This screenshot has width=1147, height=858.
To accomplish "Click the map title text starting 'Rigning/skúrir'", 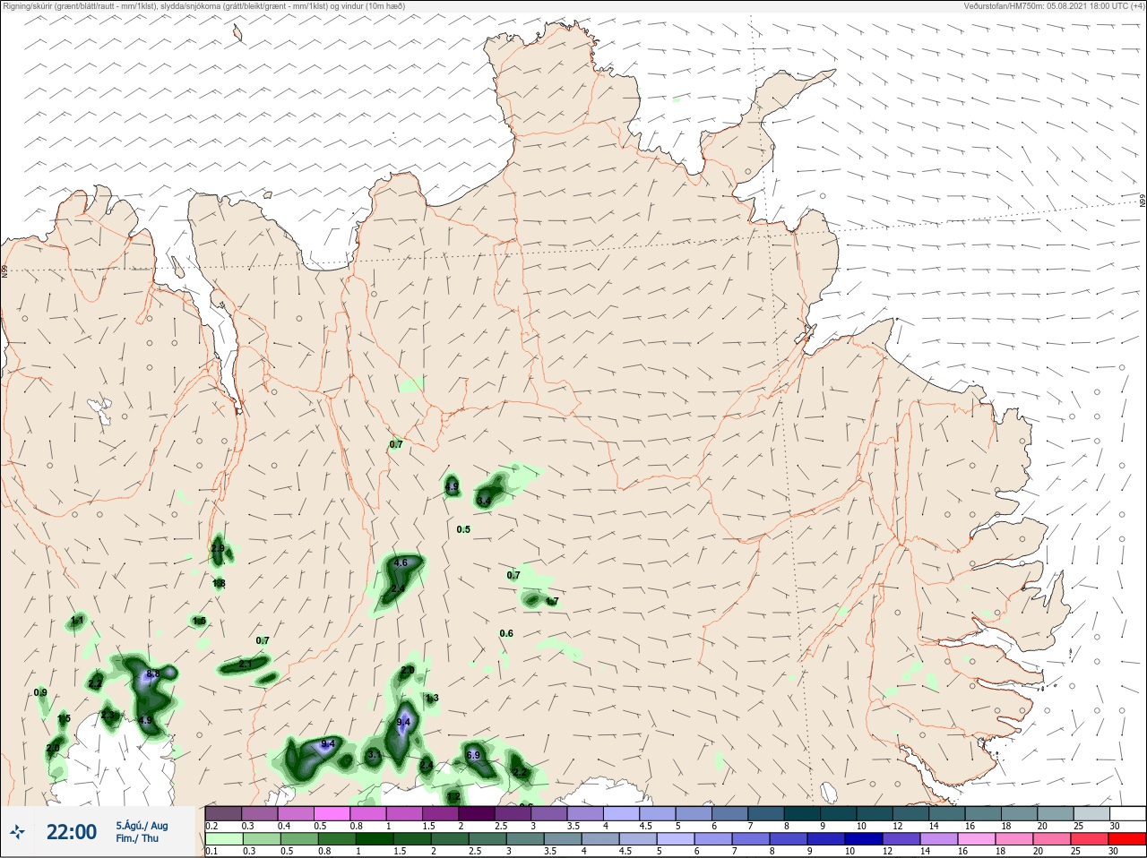I will click(203, 6).
